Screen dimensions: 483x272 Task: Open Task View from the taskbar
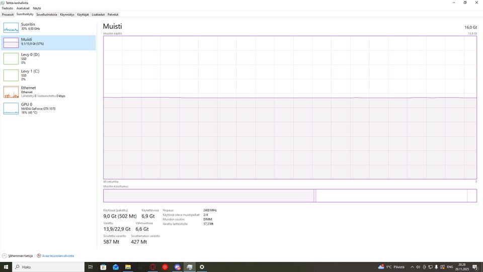[91, 267]
